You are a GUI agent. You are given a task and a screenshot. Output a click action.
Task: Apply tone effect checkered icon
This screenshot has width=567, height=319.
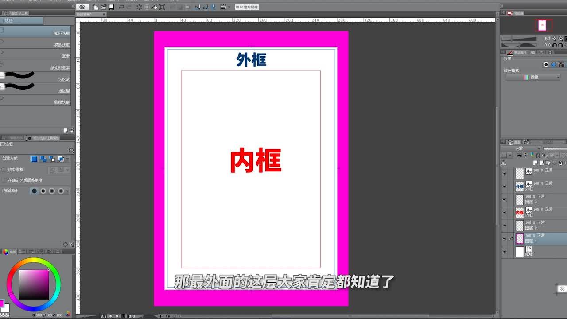coord(562,65)
